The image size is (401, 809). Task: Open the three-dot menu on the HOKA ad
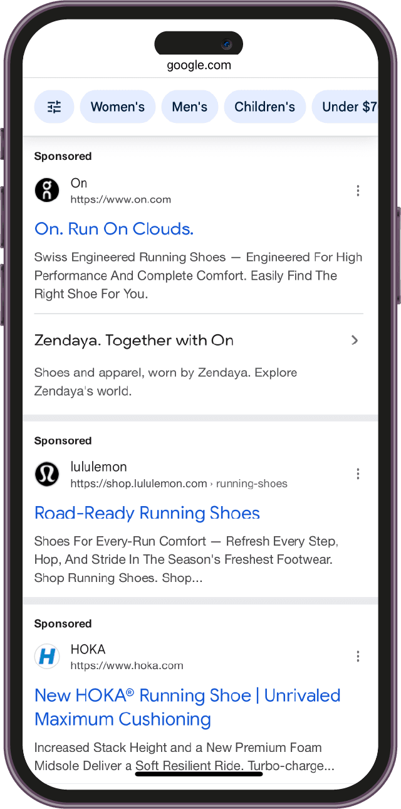pyautogui.click(x=358, y=657)
